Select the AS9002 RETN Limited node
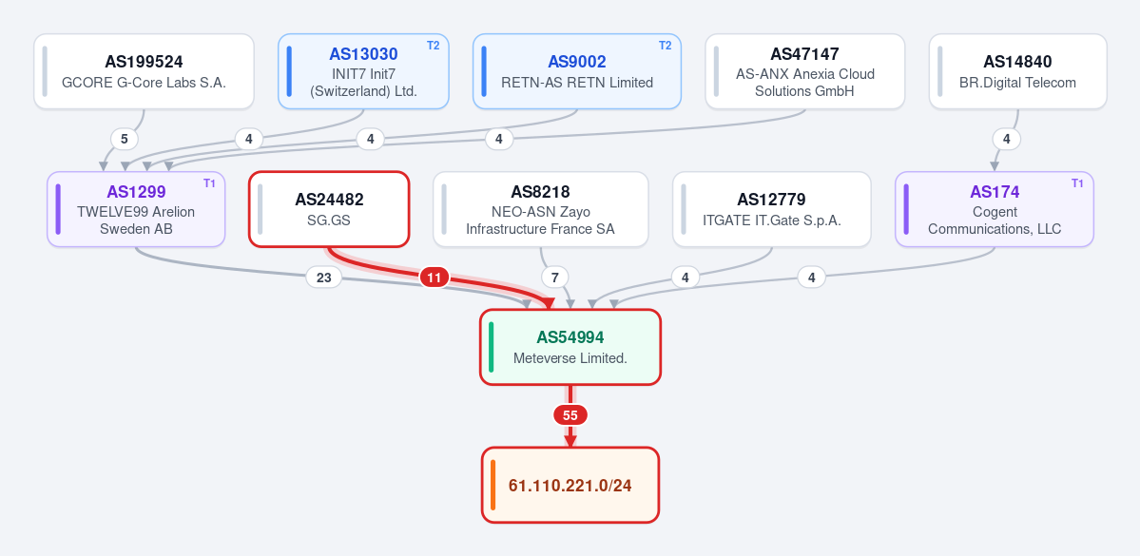Screen dimensions: 1140x556 576,71
